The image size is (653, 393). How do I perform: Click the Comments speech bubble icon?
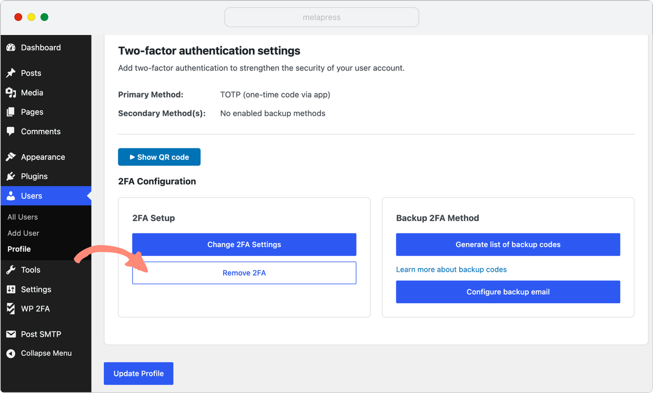pos(10,131)
